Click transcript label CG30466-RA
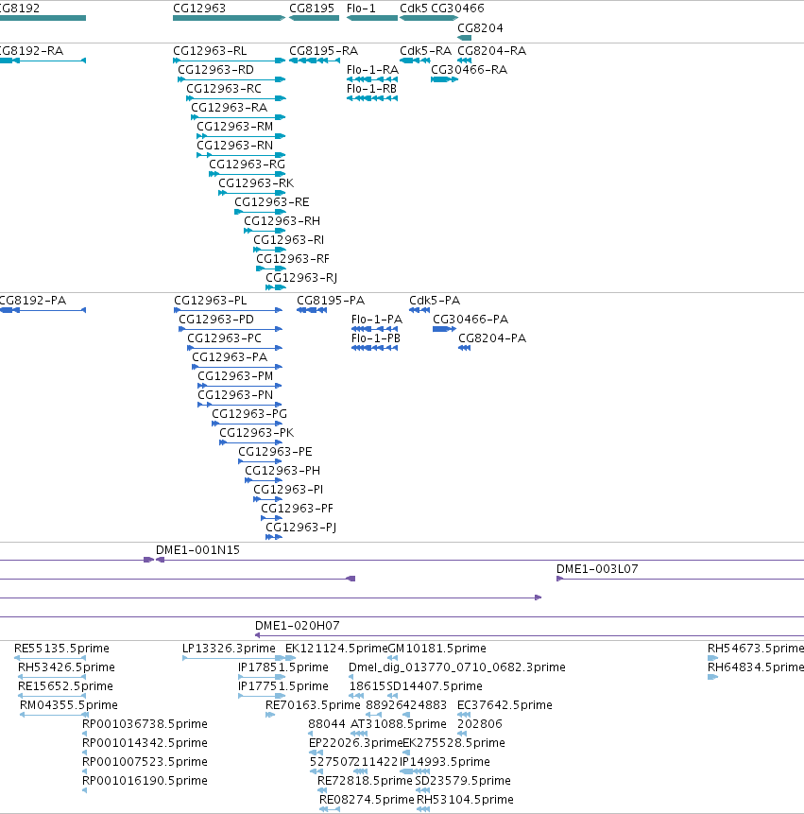Screen dimensions: 804x814 [470, 70]
